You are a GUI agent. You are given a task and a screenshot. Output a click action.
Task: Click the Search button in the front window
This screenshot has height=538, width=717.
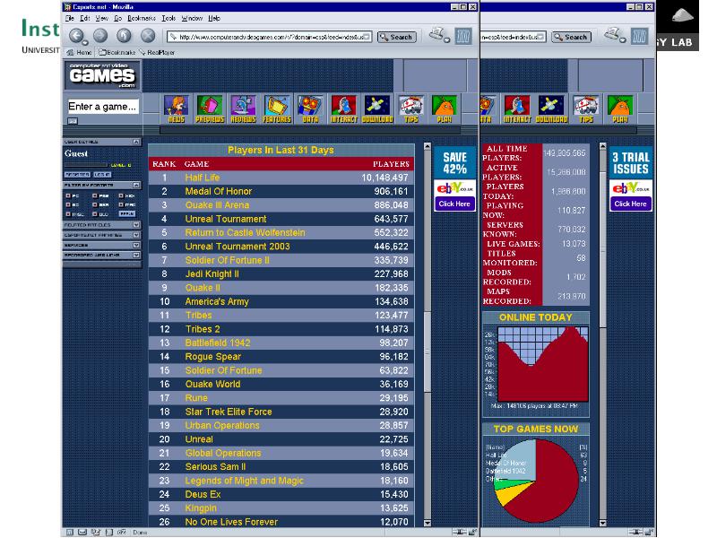(x=396, y=37)
